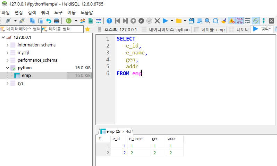Image resolution: width=277 pixels, height=166 pixels.
Task: Open the 쿼리 menu
Action: pos(45,12)
